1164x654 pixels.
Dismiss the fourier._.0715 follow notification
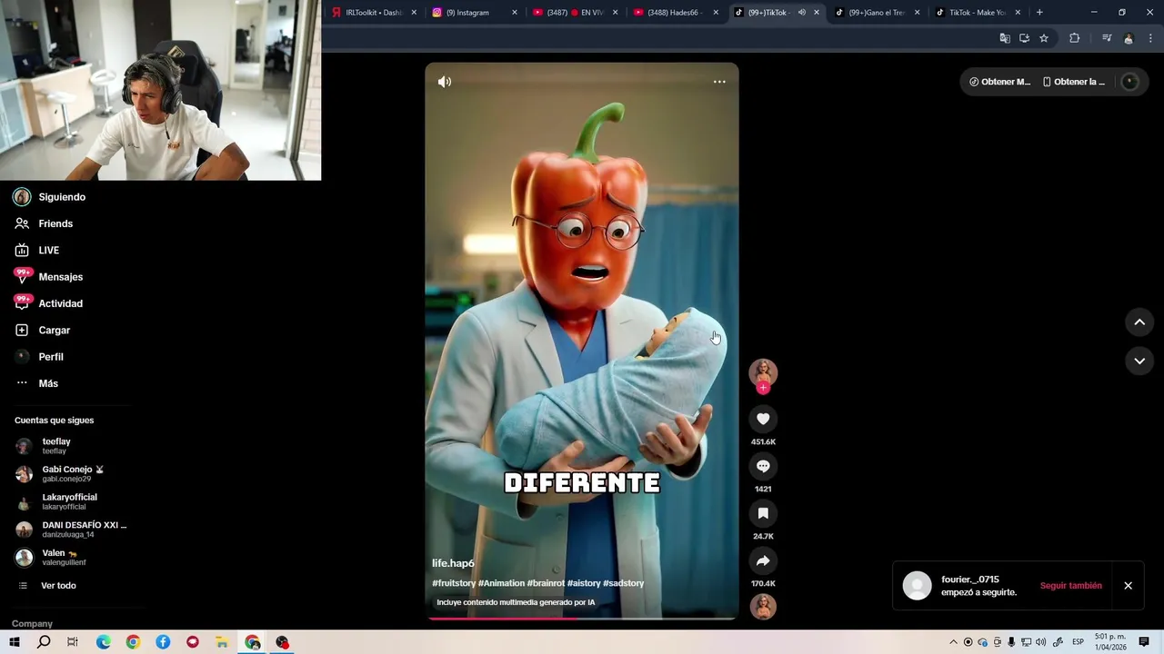(1128, 586)
